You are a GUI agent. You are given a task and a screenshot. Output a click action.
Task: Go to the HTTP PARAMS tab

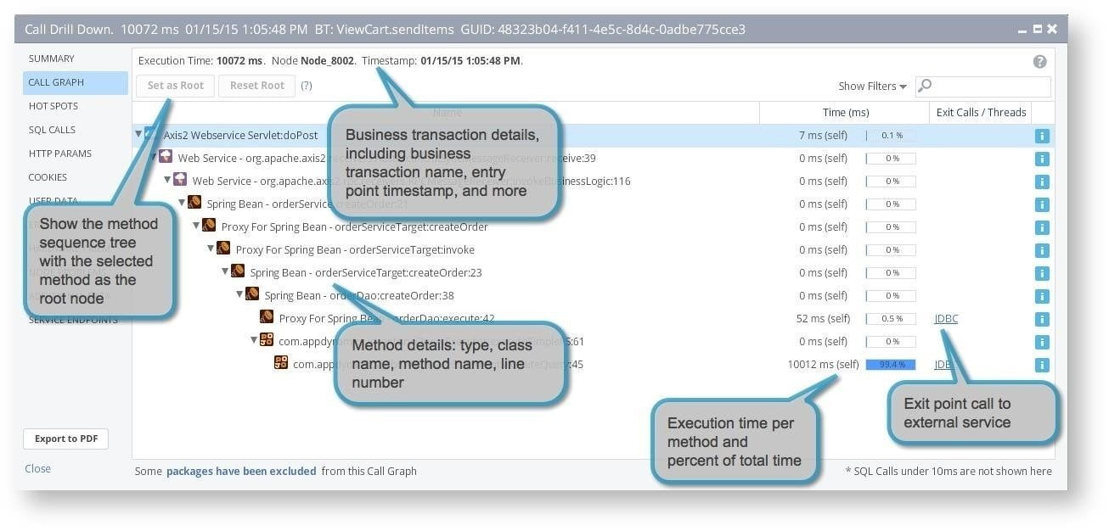pyautogui.click(x=60, y=154)
